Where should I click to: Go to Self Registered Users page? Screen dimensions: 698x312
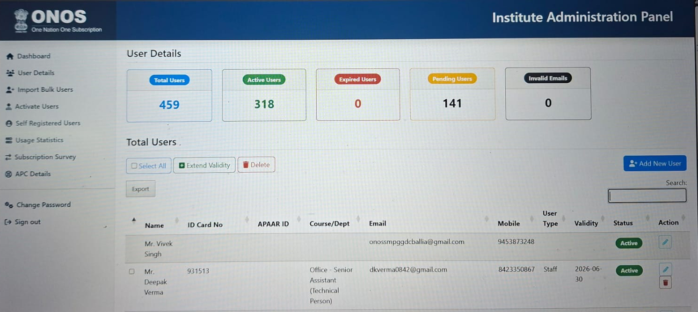[48, 123]
